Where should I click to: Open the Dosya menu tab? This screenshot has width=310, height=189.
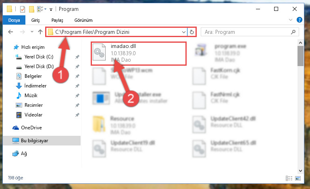coord(14,20)
